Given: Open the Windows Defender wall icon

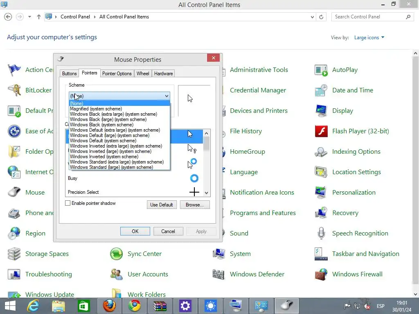Looking at the screenshot, I should click(219, 274).
